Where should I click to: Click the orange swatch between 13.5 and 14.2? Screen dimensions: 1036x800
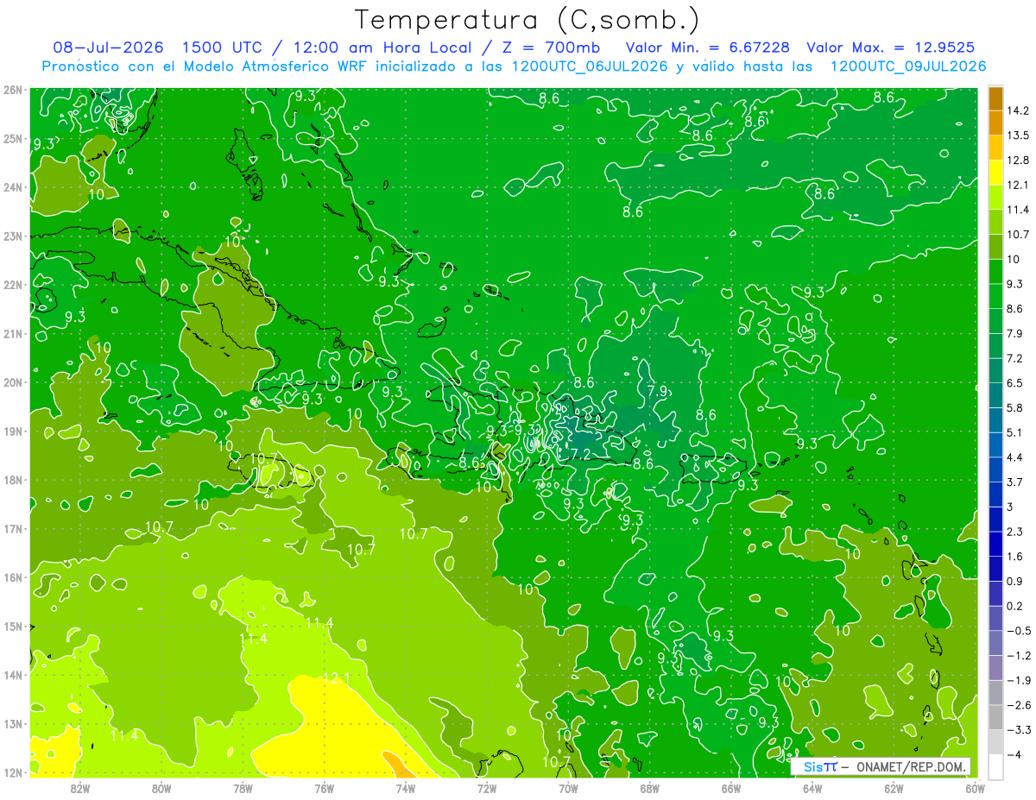tap(995, 123)
